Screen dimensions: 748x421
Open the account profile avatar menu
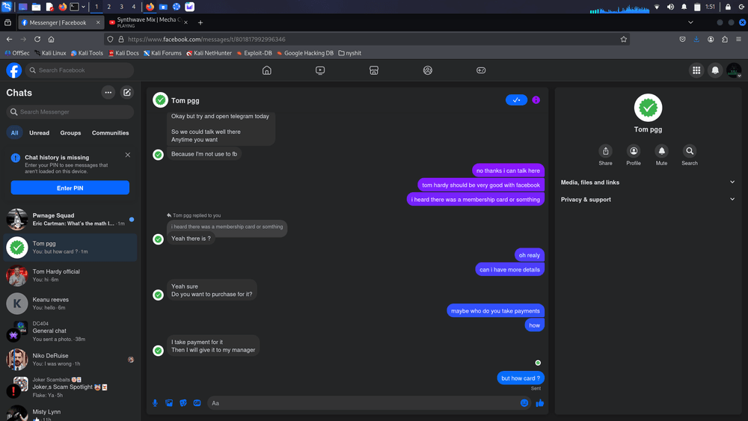click(x=734, y=70)
